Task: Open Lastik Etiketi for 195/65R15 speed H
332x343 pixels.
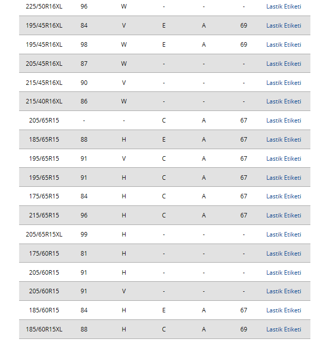Action: 283,178
